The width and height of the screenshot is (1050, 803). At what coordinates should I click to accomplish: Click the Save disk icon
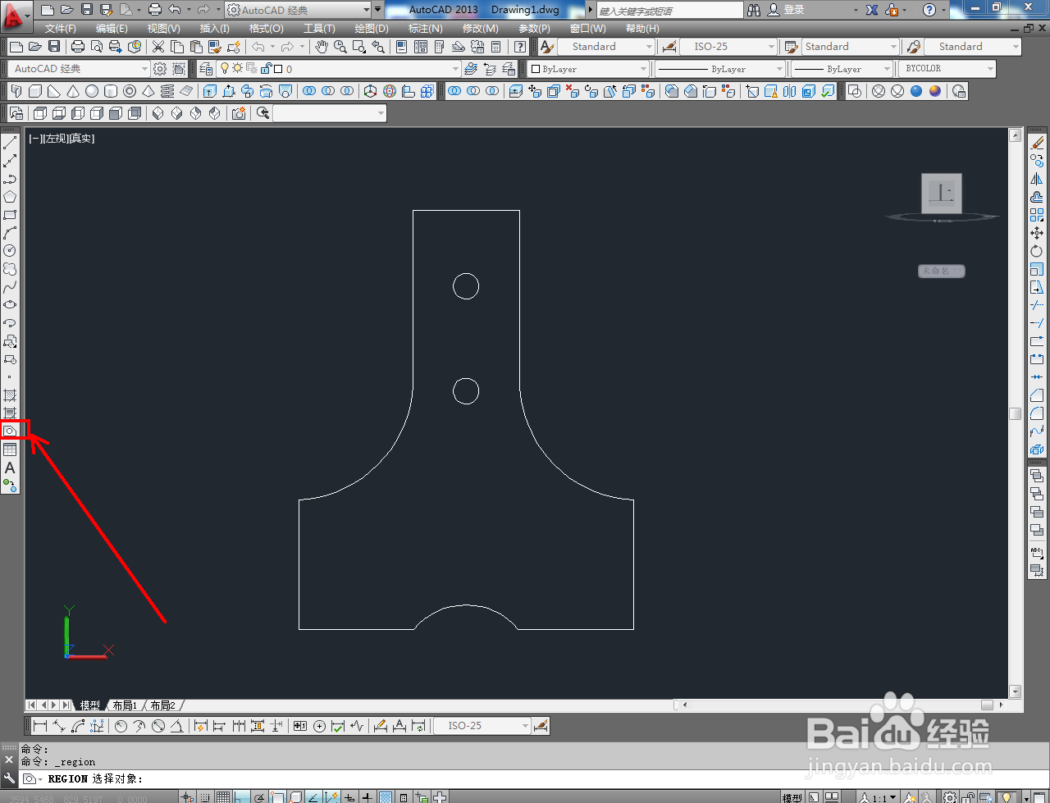[x=54, y=47]
